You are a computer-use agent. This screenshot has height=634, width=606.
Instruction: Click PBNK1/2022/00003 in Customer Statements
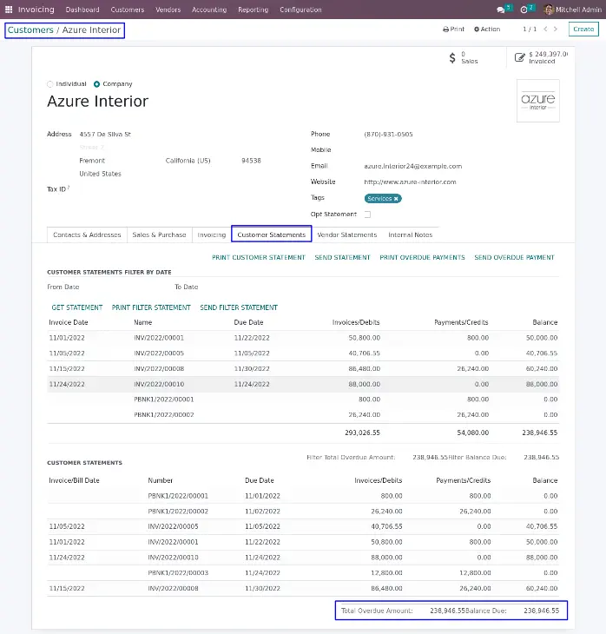click(x=178, y=573)
